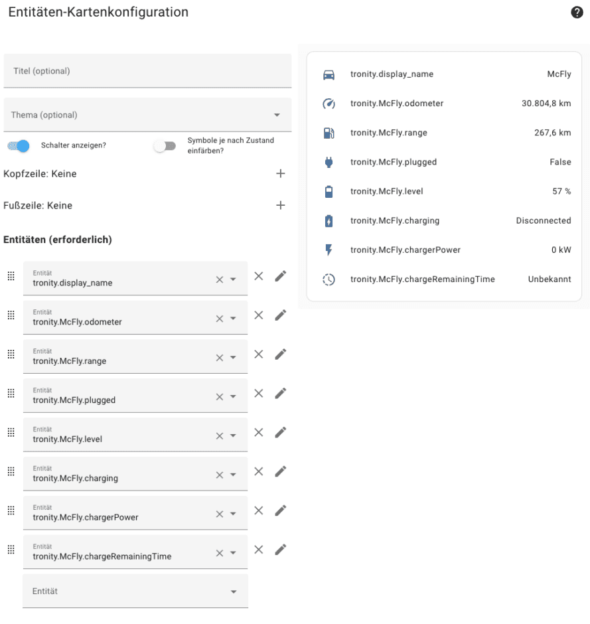Add a Fußzeile with plus button
The height and width of the screenshot is (624, 590).
click(x=280, y=206)
